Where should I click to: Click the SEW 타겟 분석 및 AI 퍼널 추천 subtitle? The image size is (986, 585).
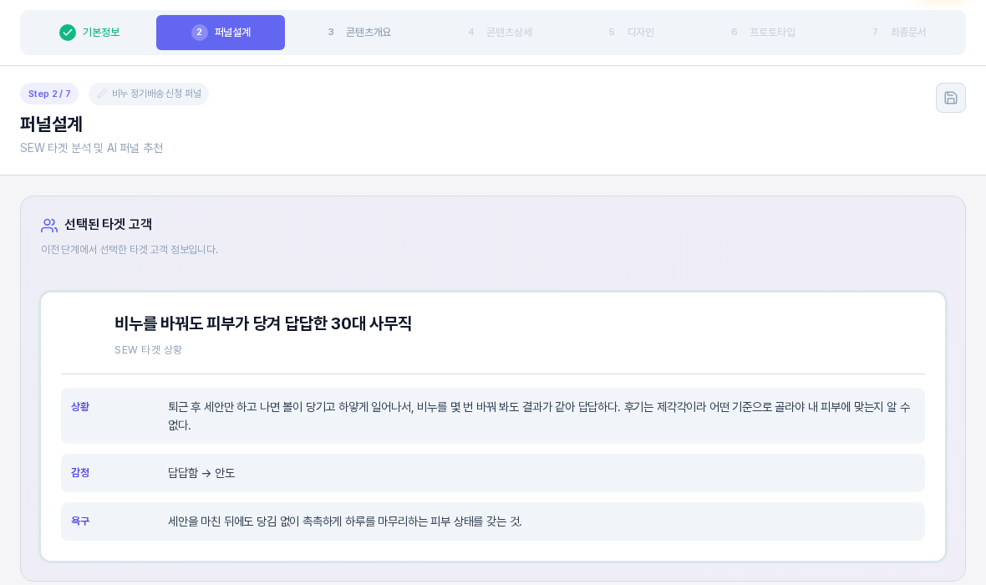tap(92, 148)
